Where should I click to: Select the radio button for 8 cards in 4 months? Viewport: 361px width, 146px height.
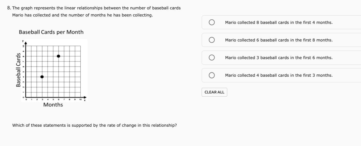click(212, 22)
